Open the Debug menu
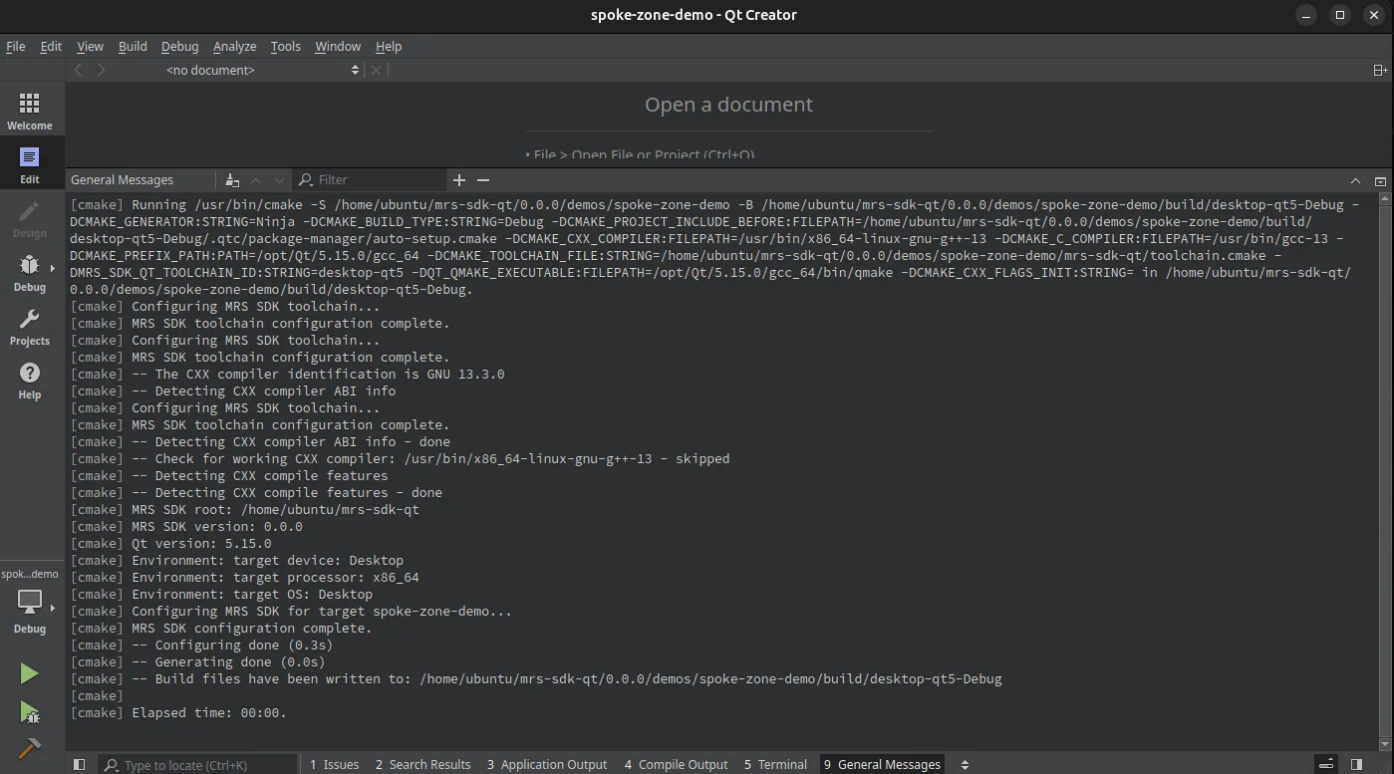Screen dimensions: 1394x774 point(179,46)
